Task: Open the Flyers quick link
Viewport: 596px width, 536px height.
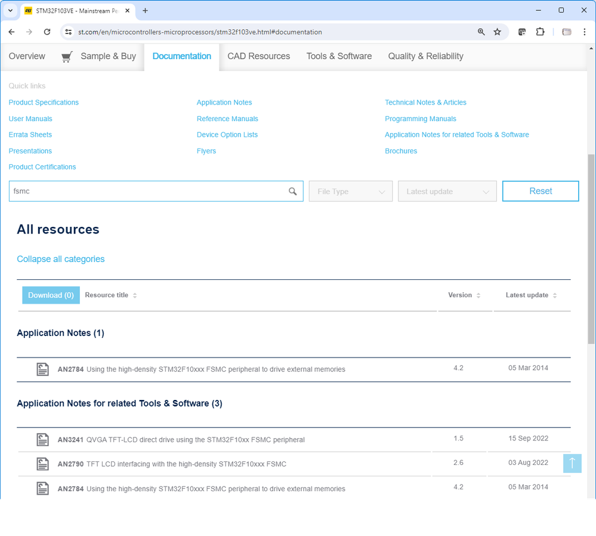Action: [206, 151]
